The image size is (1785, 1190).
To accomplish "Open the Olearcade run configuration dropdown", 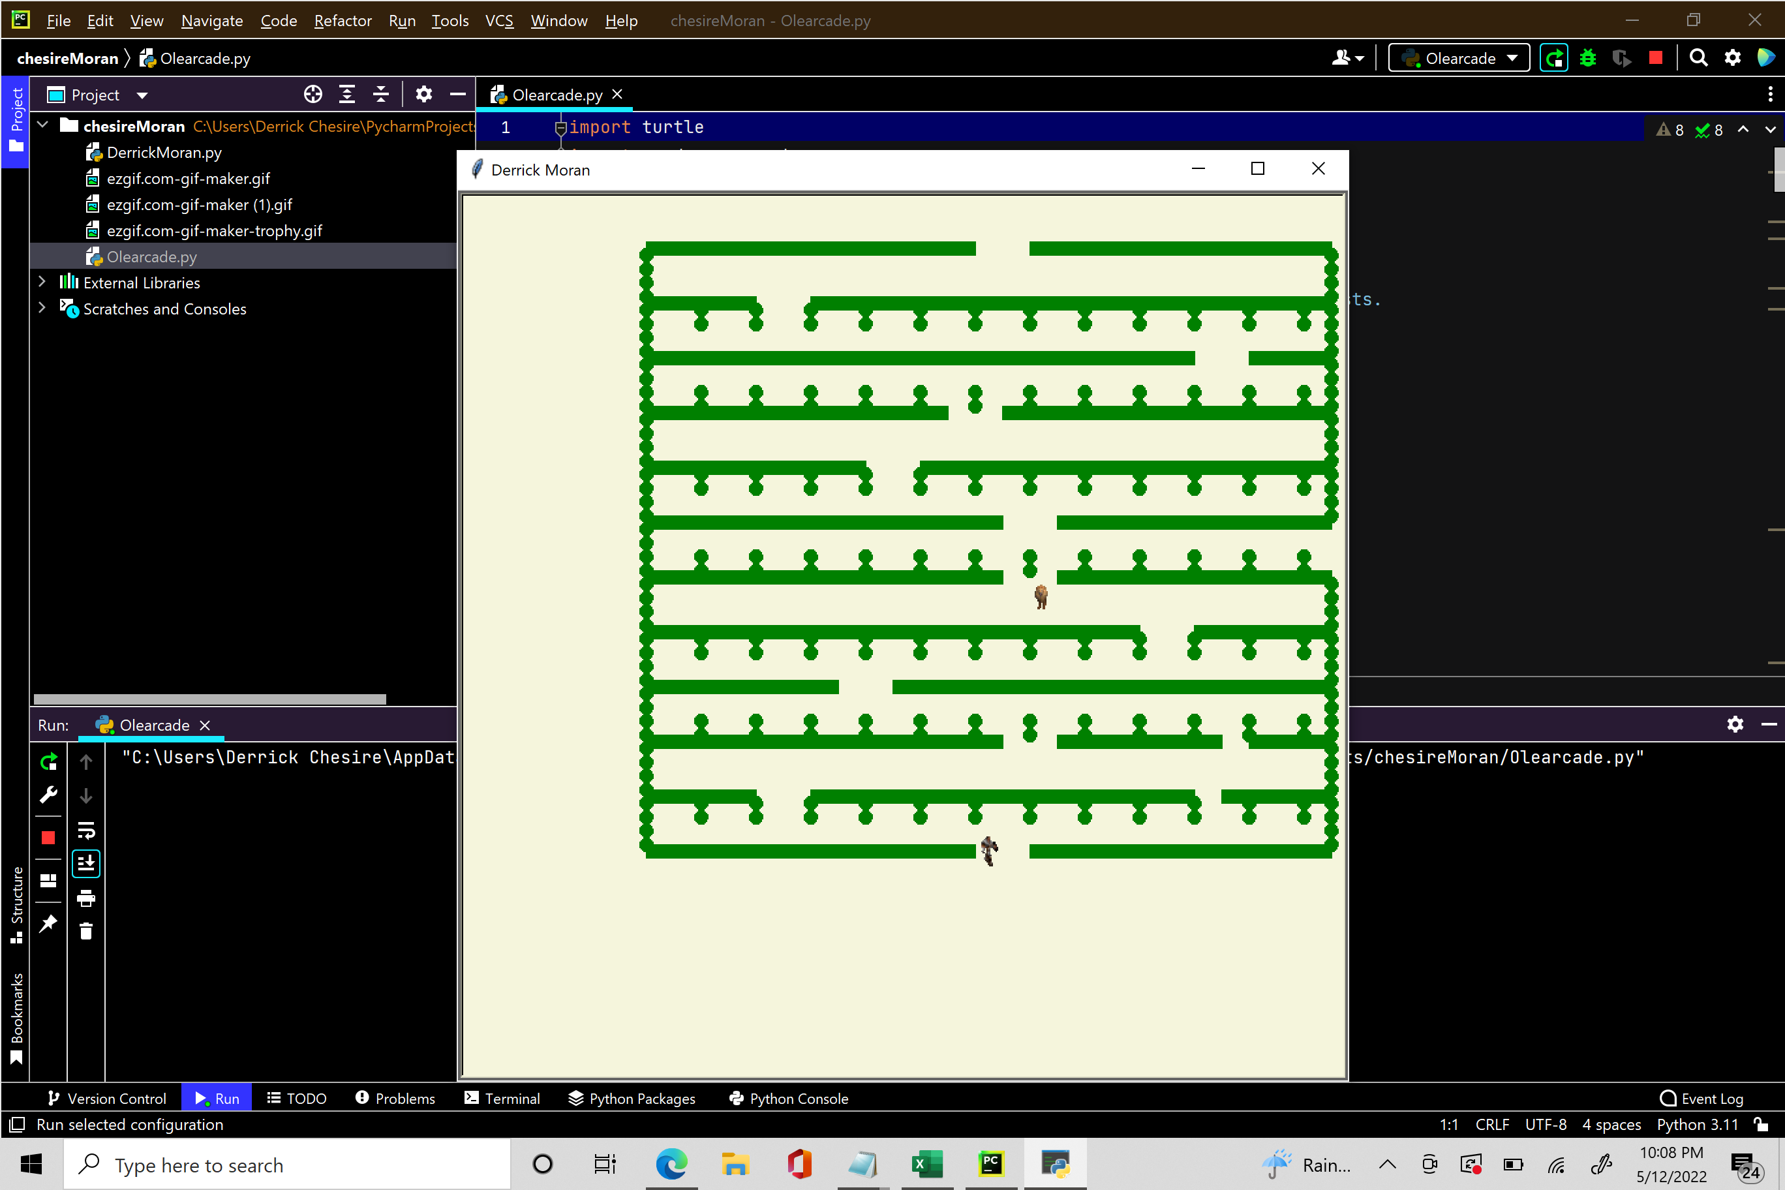I will point(1459,57).
